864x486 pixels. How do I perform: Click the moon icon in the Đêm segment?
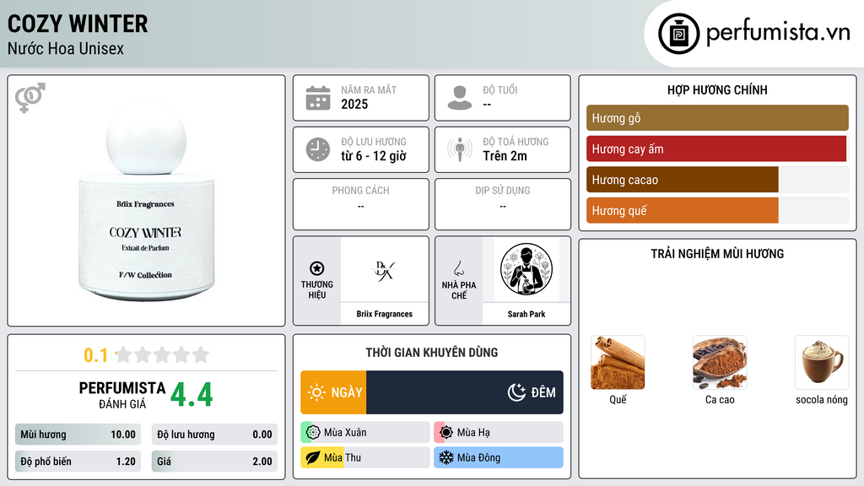pos(516,392)
